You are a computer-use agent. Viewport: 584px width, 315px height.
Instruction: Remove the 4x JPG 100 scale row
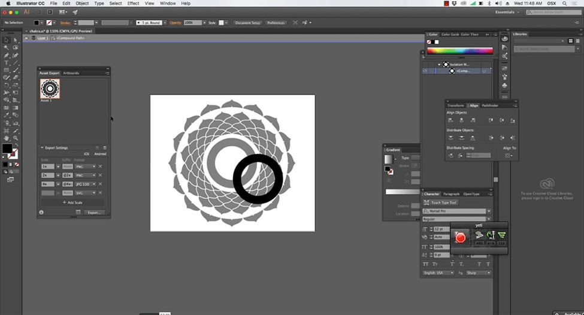point(100,184)
